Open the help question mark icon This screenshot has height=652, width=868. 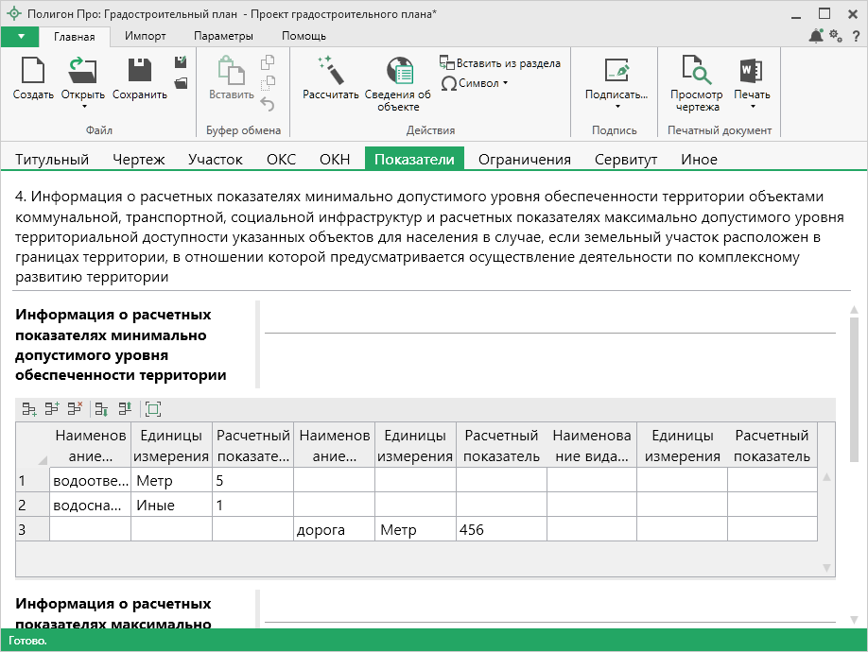coord(855,37)
